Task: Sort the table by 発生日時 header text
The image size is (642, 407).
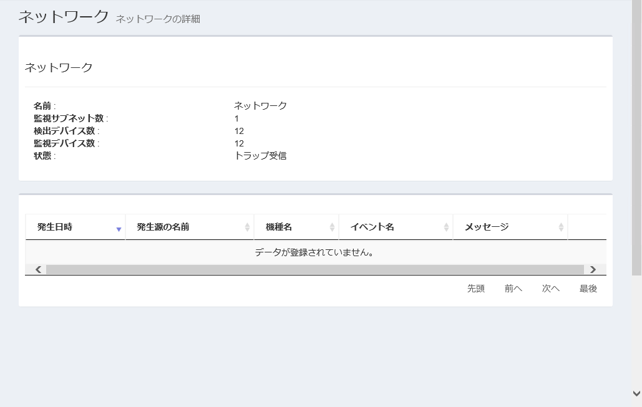Action: 55,227
